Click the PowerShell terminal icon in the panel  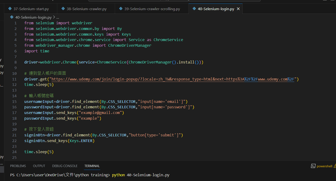coord(313,166)
